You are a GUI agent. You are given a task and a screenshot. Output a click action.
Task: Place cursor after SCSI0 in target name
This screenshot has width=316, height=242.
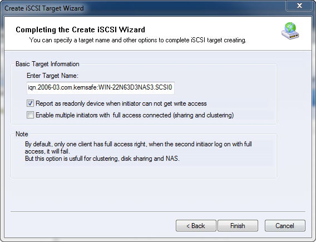click(172, 87)
